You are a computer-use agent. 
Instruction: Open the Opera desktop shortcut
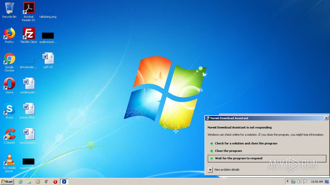tap(9, 86)
